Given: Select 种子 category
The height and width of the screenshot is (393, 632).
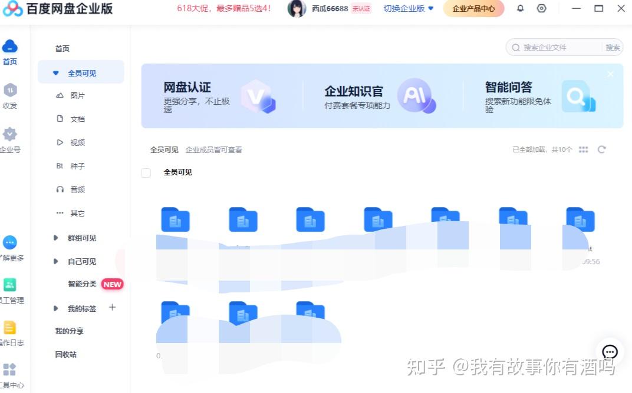Looking at the screenshot, I should tap(77, 166).
